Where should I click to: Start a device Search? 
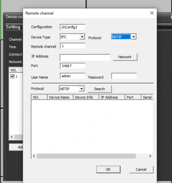click(100, 89)
